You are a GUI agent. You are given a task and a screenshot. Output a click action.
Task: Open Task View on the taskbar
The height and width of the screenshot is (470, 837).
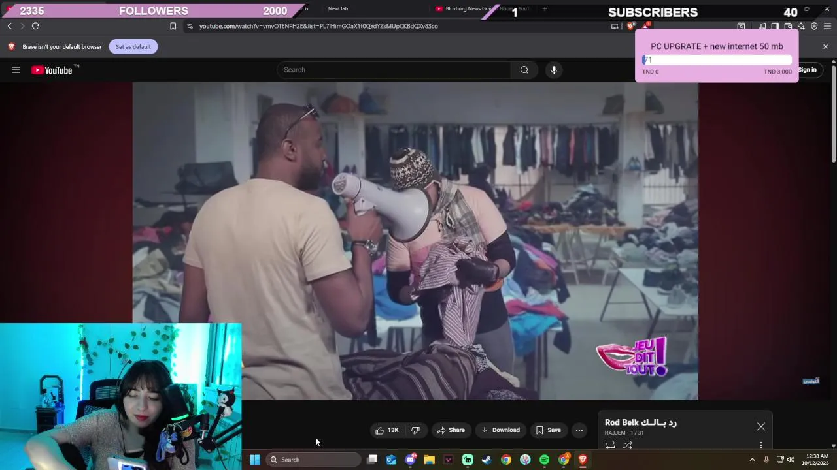pyautogui.click(x=372, y=460)
